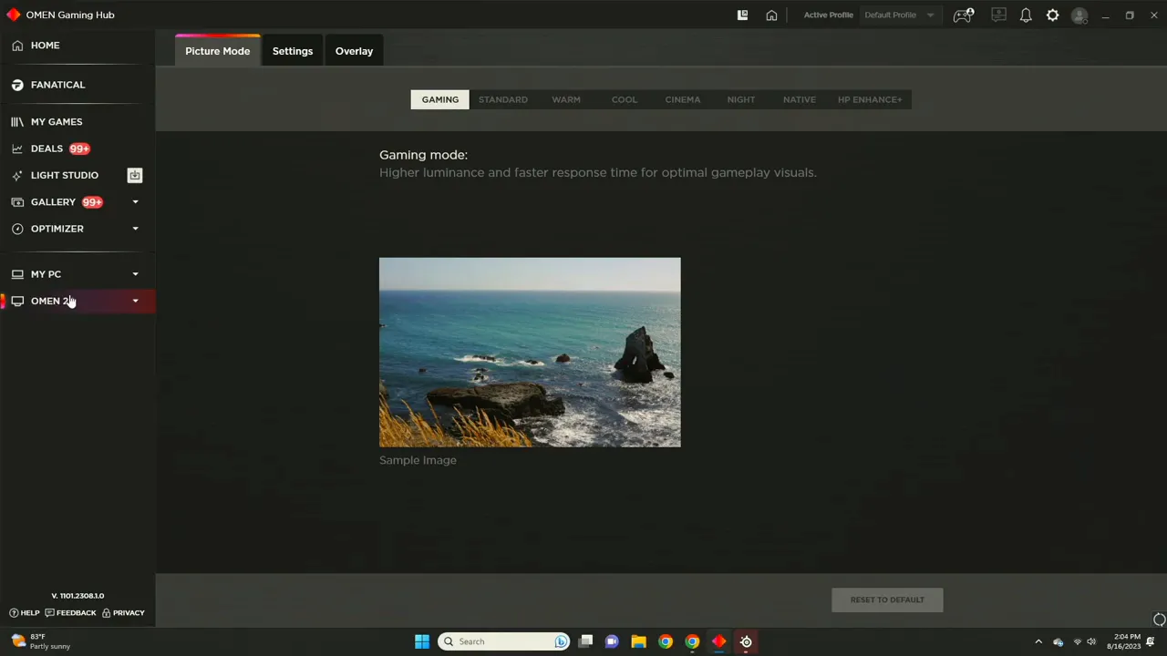Viewport: 1167px width, 656px height.
Task: Open OMEN Gaming Hub settings gear
Action: 1052,15
